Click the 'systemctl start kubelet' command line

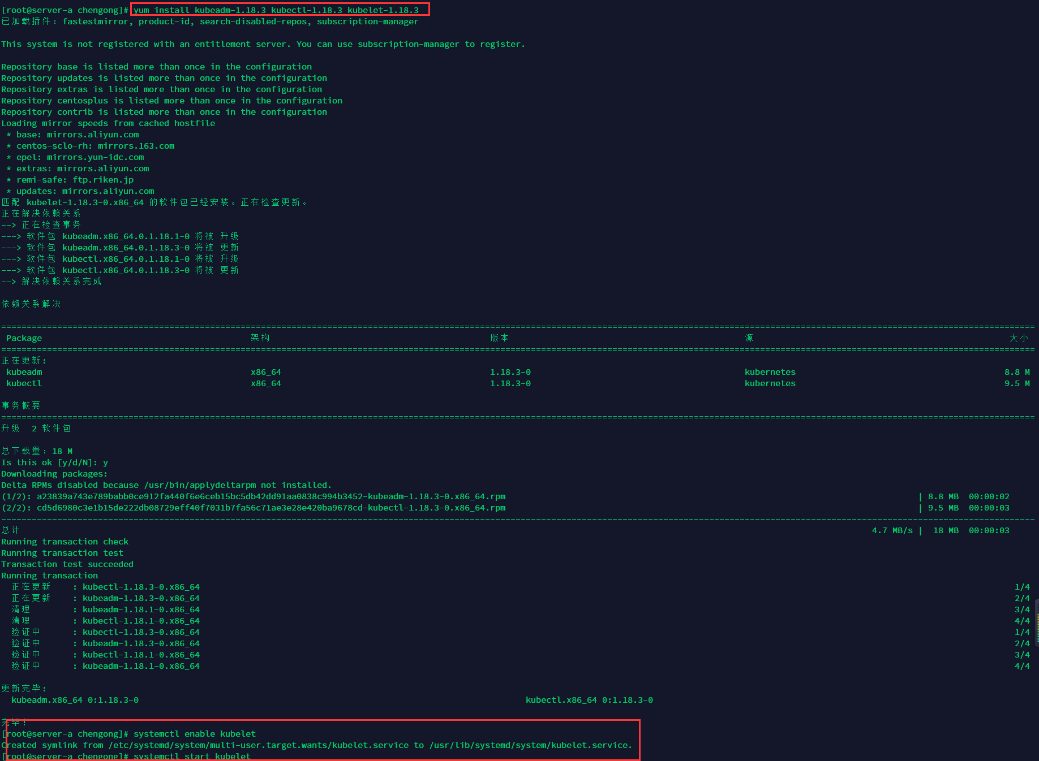click(x=192, y=756)
